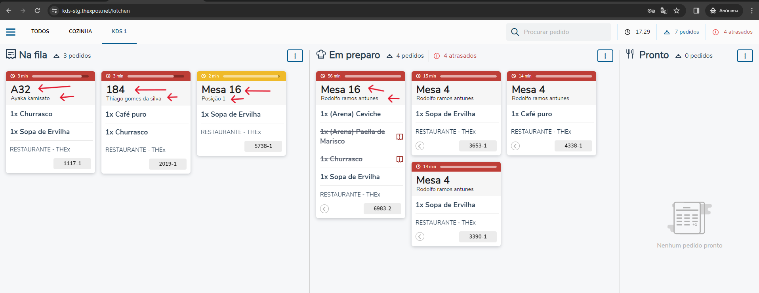Select 1x Sopa de Ervilha in order A32

point(40,132)
